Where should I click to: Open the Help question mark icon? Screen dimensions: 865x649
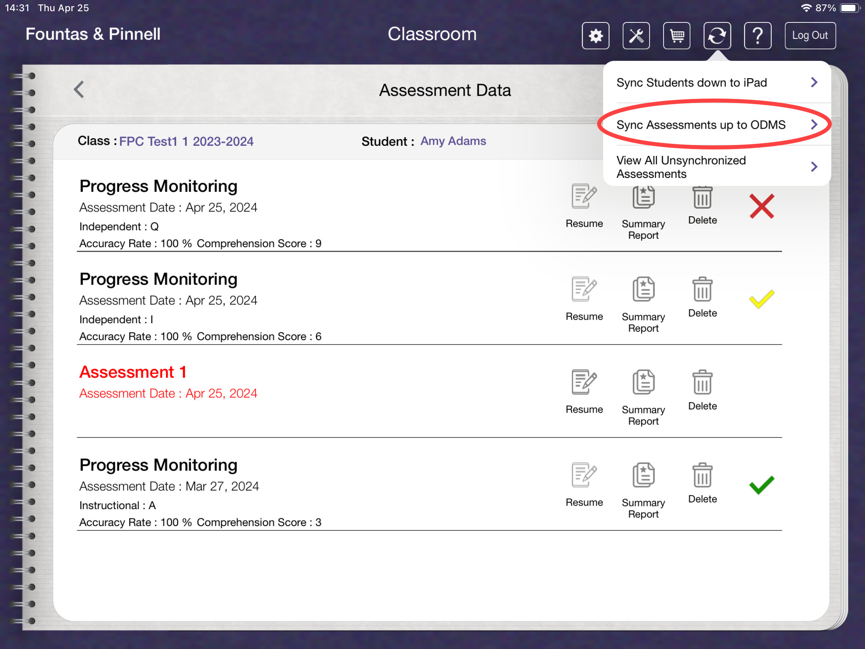point(757,36)
